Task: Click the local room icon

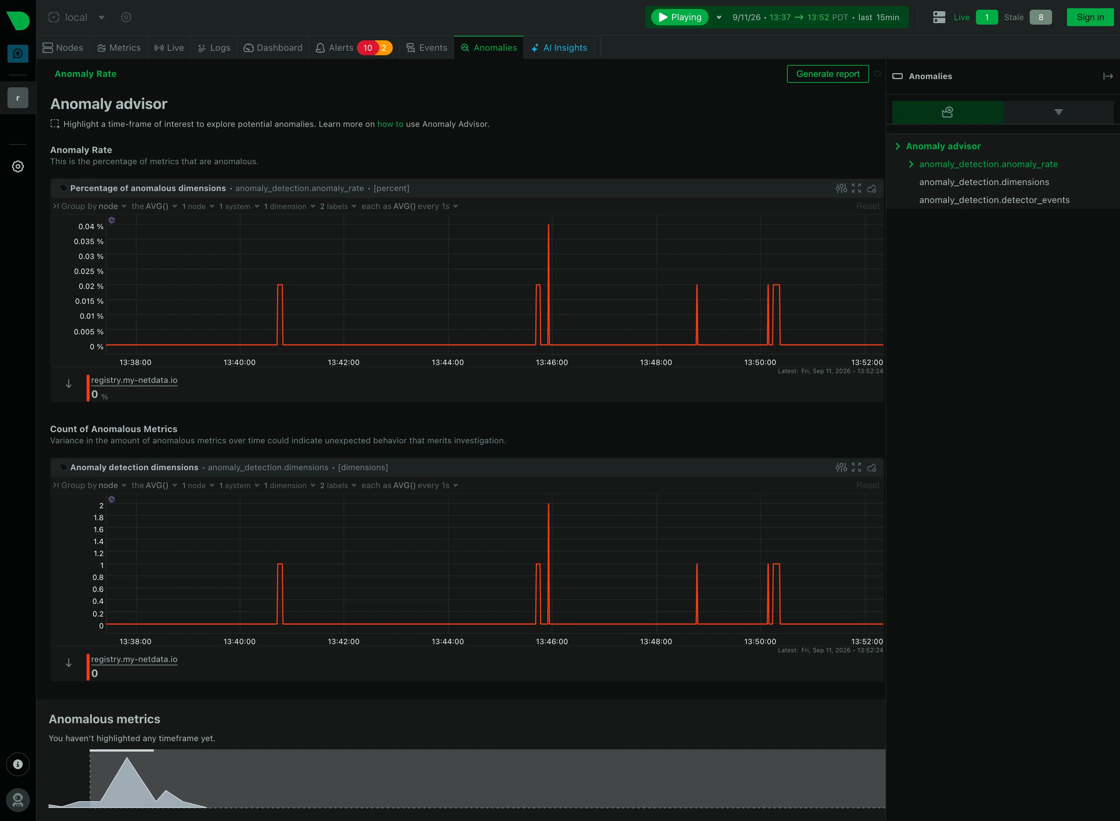Action: [54, 18]
